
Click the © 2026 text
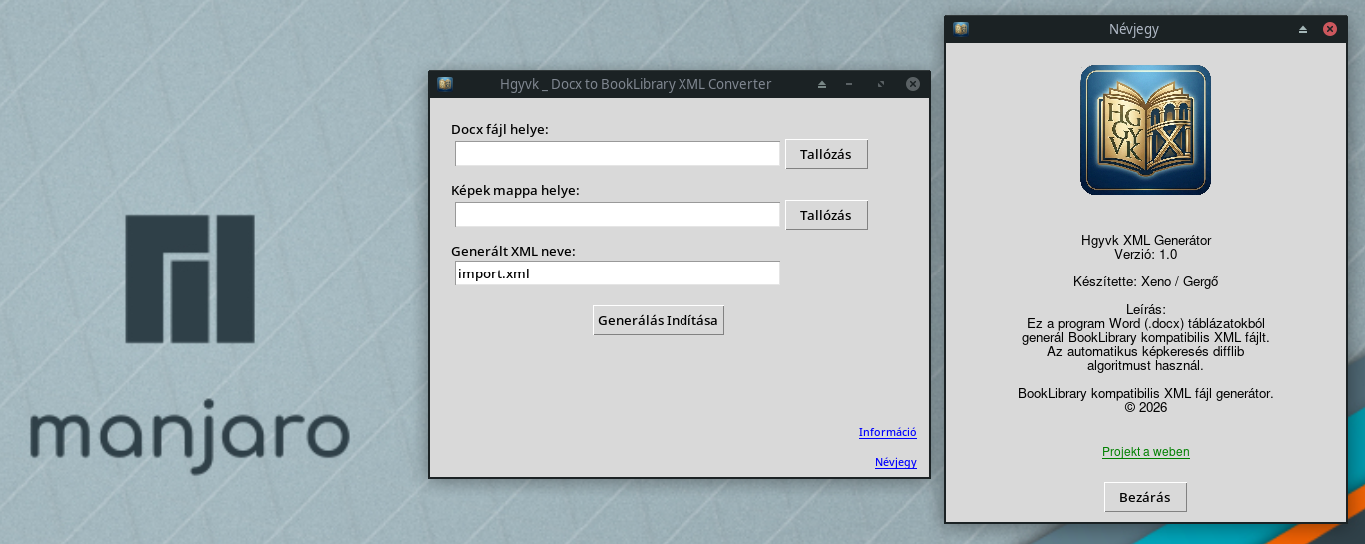1146,408
